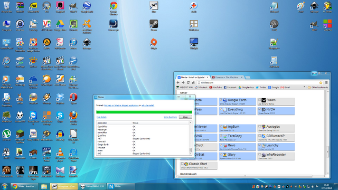Switch to the Ninite Chrome tab
The height and width of the screenshot is (190, 338).
pyautogui.click(x=192, y=77)
